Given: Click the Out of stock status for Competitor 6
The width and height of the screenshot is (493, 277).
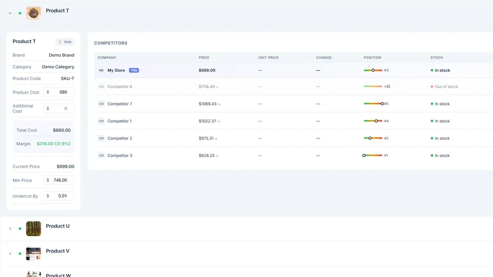Looking at the screenshot, I should tap(444, 87).
